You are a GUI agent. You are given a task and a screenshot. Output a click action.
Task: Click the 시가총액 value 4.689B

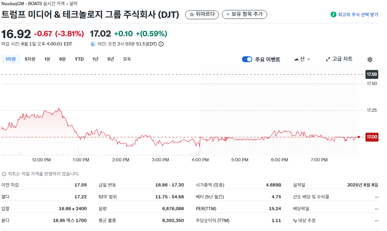(x=273, y=185)
